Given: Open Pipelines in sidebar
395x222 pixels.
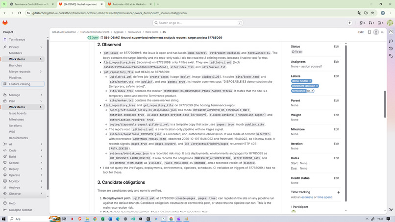Looking at the screenshot, I should tap(23, 78).
